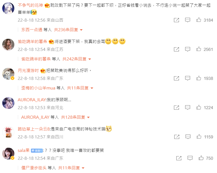Share the comment by 不争气的花神
The image size is (217, 173).
pos(177,20)
